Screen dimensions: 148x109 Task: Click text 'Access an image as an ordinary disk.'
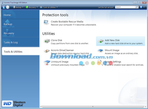121,53
